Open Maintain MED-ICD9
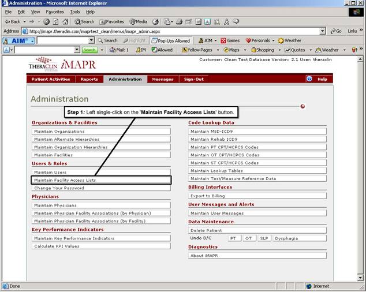Image resolution: width=366 pixels, height=292 pixels. 257,132
